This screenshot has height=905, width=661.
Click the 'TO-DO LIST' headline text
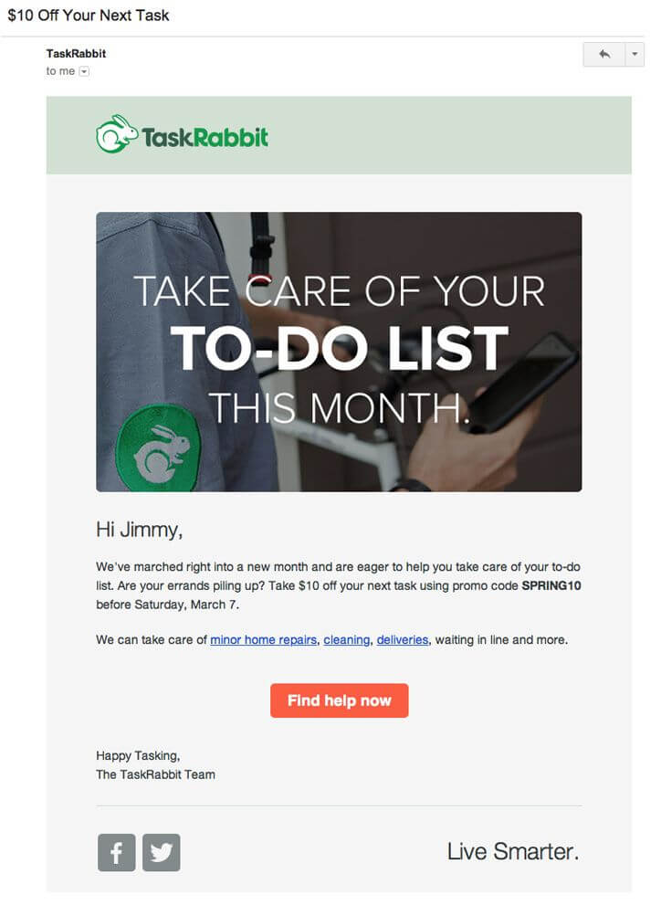click(340, 348)
